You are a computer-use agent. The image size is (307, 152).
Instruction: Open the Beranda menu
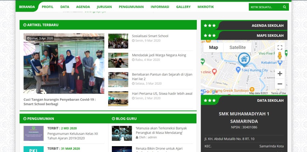tap(27, 7)
